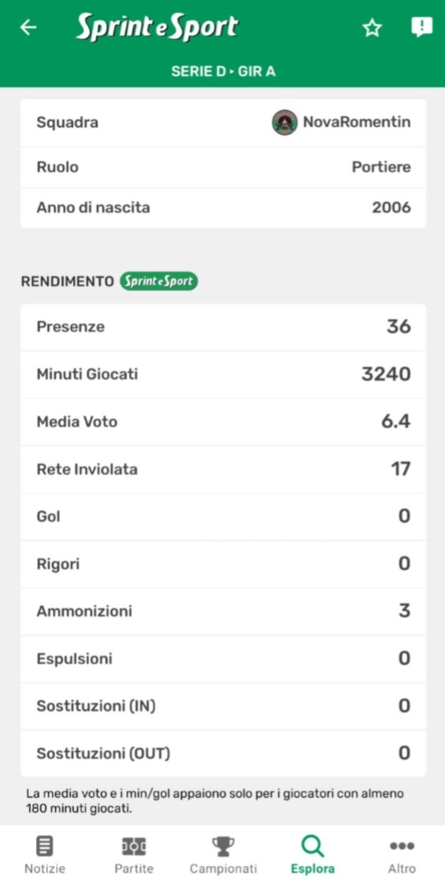The image size is (445, 880).
Task: Open the Altro more-options dots
Action: coord(402,846)
